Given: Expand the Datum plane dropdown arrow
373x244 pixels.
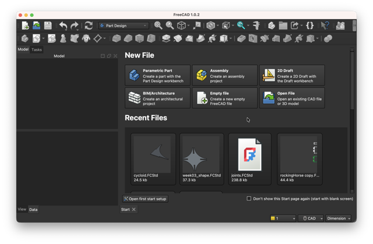Looking at the screenshot, I should (x=104, y=38).
